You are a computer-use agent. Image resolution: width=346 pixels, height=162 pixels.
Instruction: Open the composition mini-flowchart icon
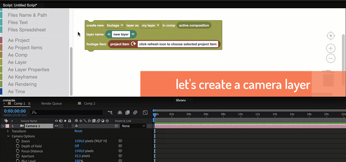coord(110,112)
